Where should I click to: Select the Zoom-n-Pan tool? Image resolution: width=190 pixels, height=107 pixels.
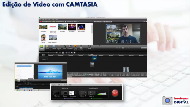point(59,48)
